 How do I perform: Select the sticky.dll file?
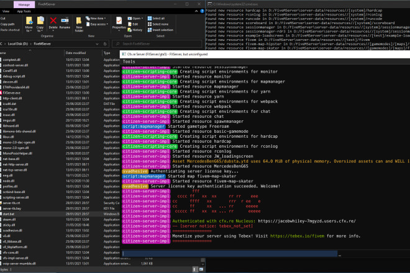click(9, 225)
